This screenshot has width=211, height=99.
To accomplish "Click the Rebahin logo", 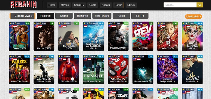I will (24, 5).
